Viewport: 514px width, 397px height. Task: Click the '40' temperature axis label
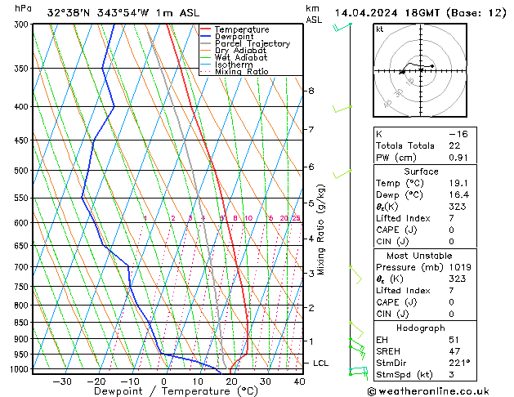pyautogui.click(x=300, y=381)
